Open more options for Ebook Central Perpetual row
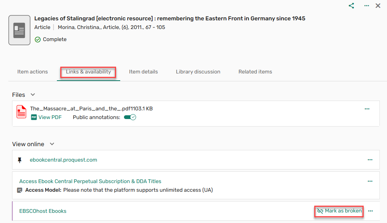Image resolution: width=387 pixels, height=223 pixels. pos(370,181)
